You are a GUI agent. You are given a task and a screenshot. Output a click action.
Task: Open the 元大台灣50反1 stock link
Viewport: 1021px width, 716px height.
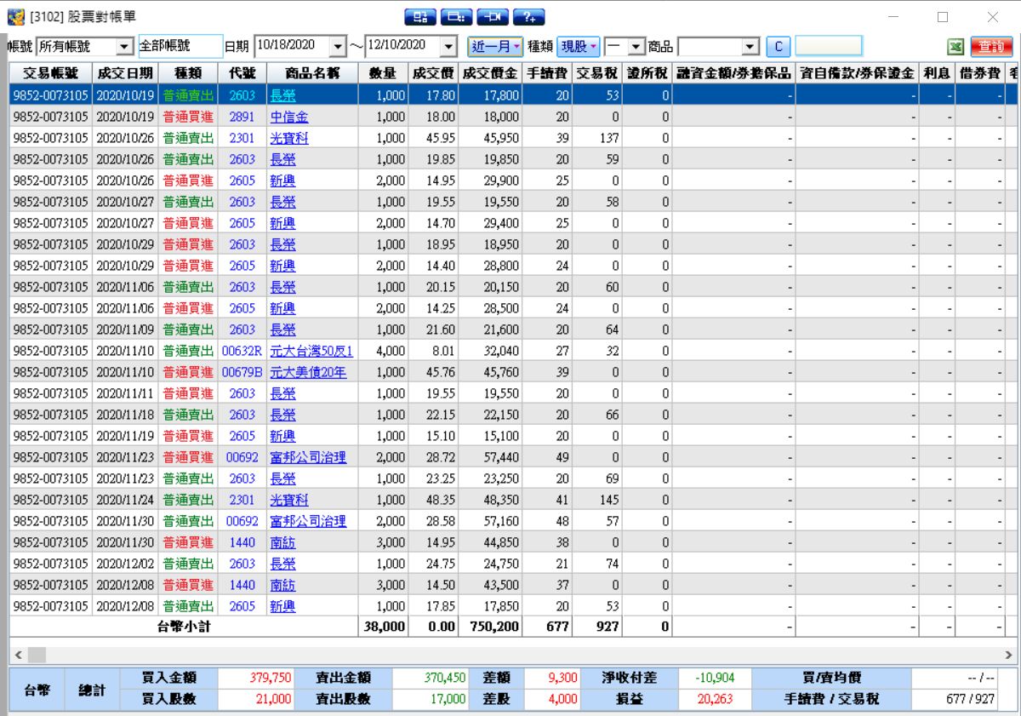pos(311,351)
